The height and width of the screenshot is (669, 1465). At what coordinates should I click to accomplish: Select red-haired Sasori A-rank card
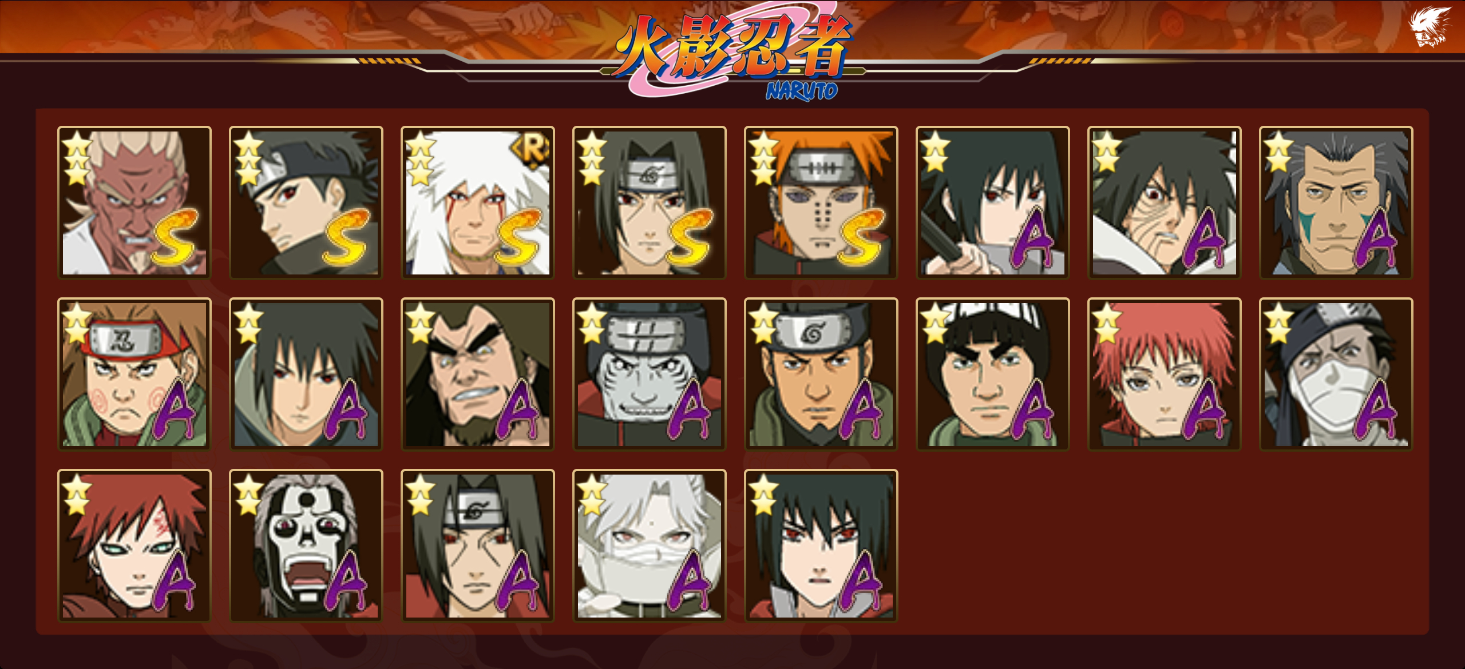1165,375
